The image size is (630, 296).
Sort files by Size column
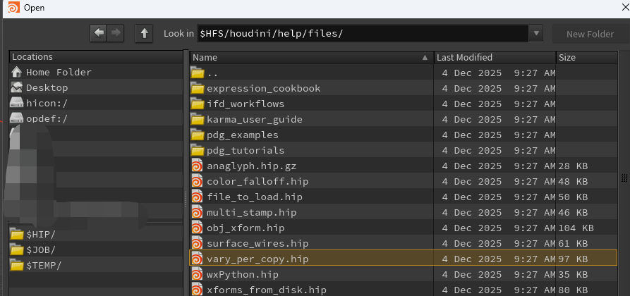[x=586, y=57]
